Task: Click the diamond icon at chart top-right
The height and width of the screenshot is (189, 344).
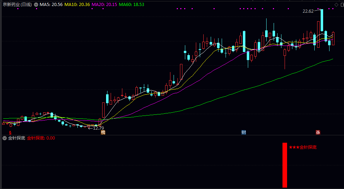Action: (x=336, y=5)
